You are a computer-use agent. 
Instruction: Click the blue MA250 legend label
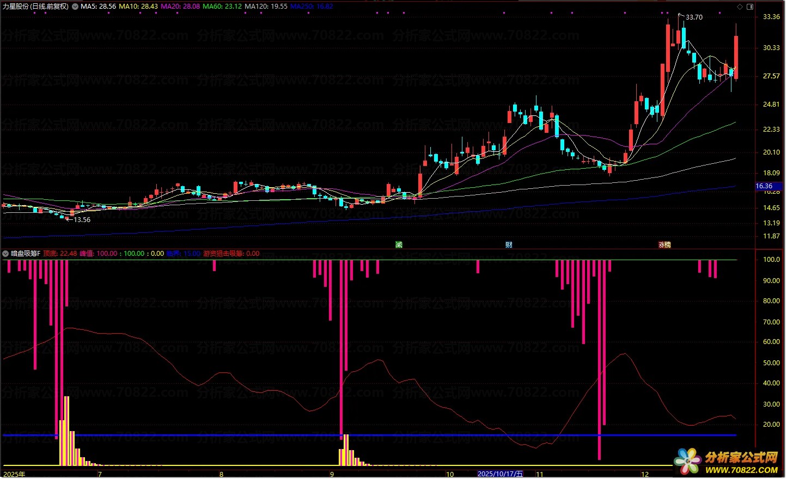[x=312, y=7]
